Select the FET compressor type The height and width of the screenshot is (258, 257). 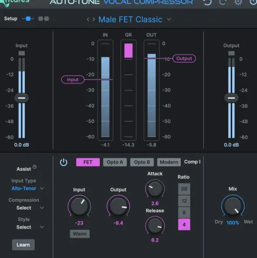click(x=88, y=162)
